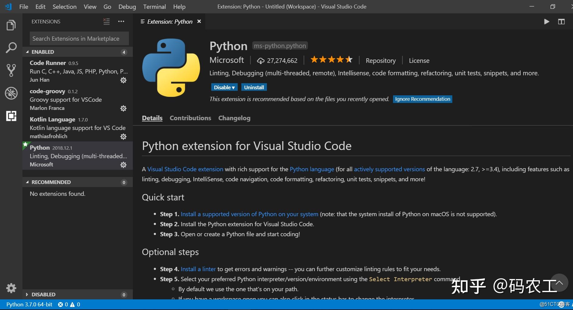Click errors and warnings status icons

point(69,304)
